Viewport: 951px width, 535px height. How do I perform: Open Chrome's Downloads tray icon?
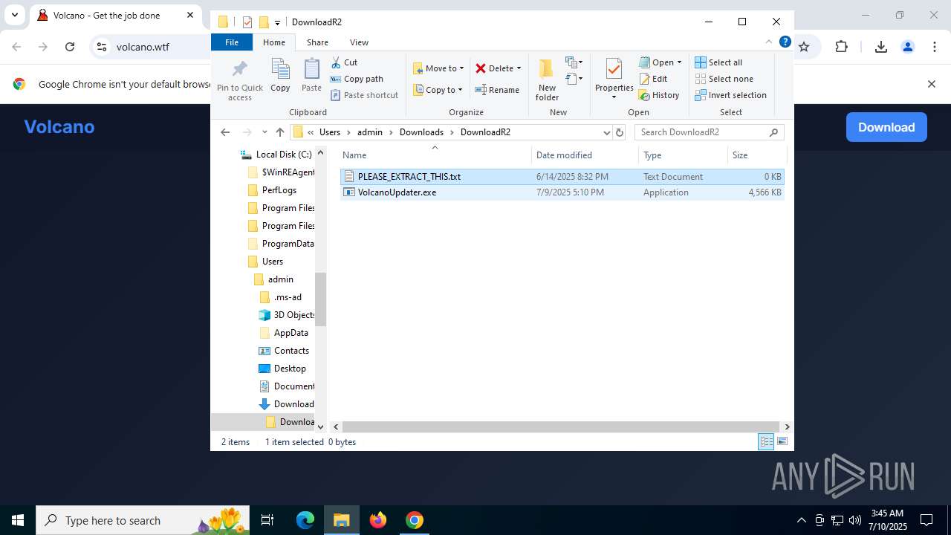pyautogui.click(x=881, y=47)
